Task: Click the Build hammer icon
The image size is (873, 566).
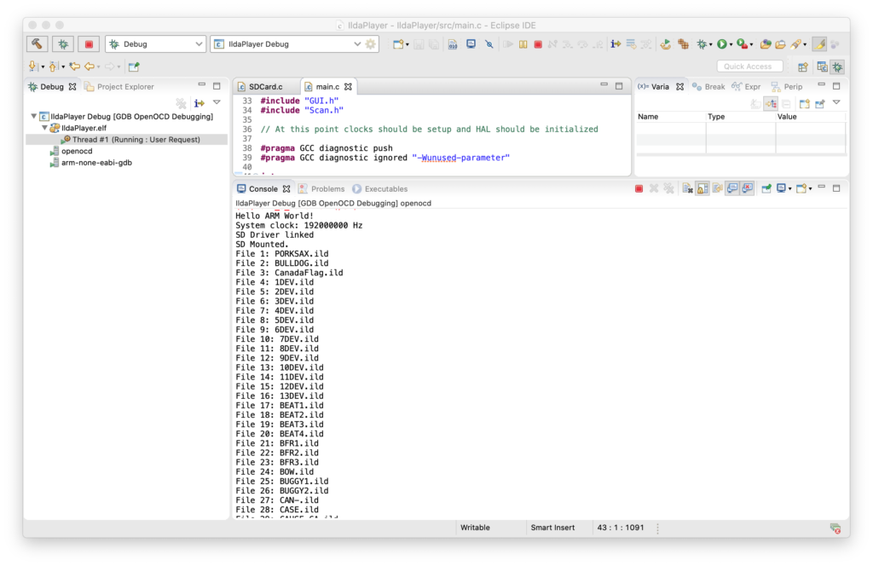Action: tap(38, 43)
